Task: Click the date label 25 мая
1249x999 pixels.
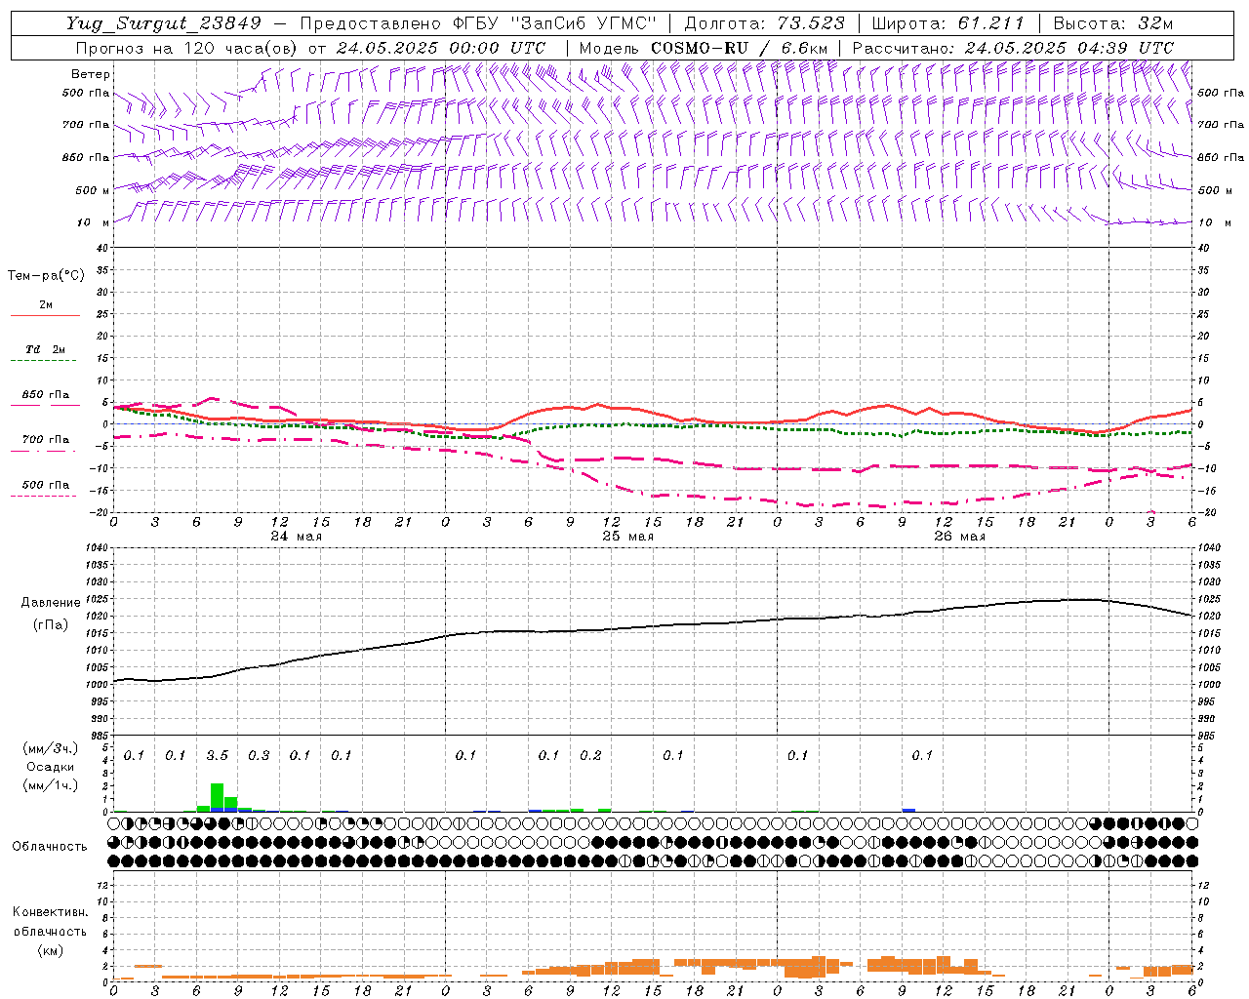Action: [x=628, y=537]
